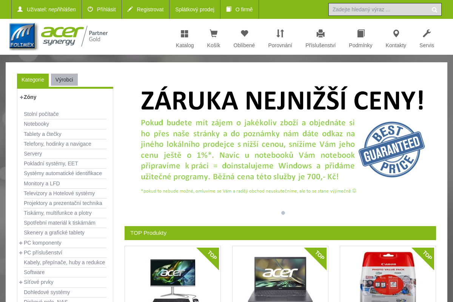Select the Notebooky category link
Image resolution: width=453 pixels, height=302 pixels.
point(36,124)
